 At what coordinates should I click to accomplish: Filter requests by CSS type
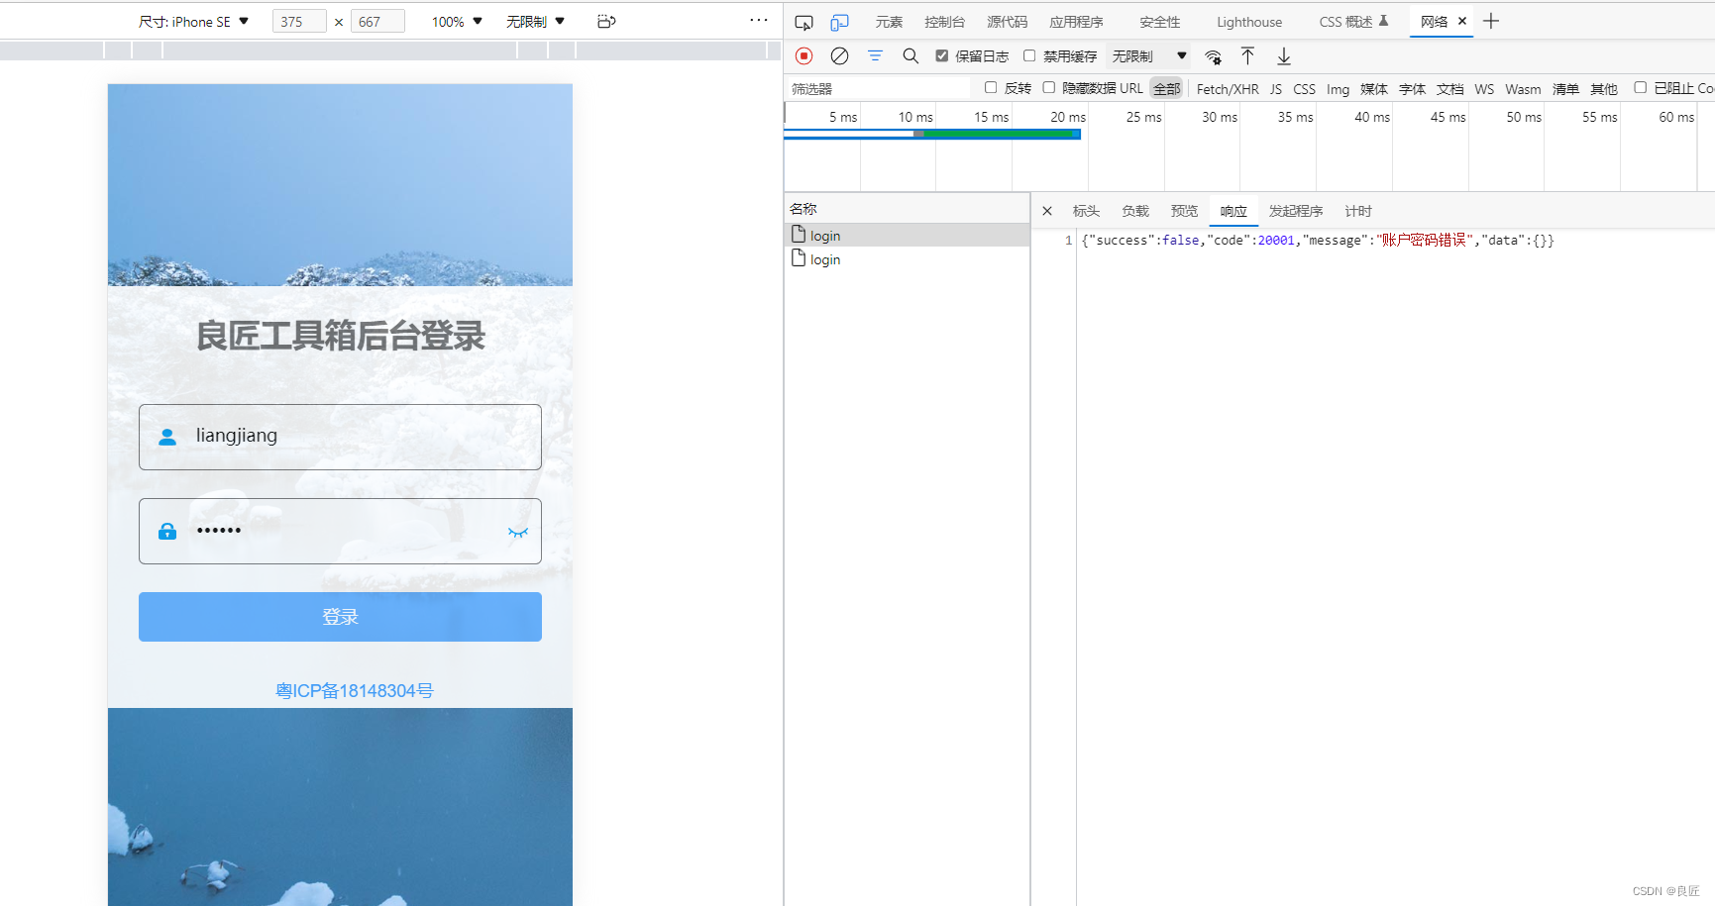1304,89
